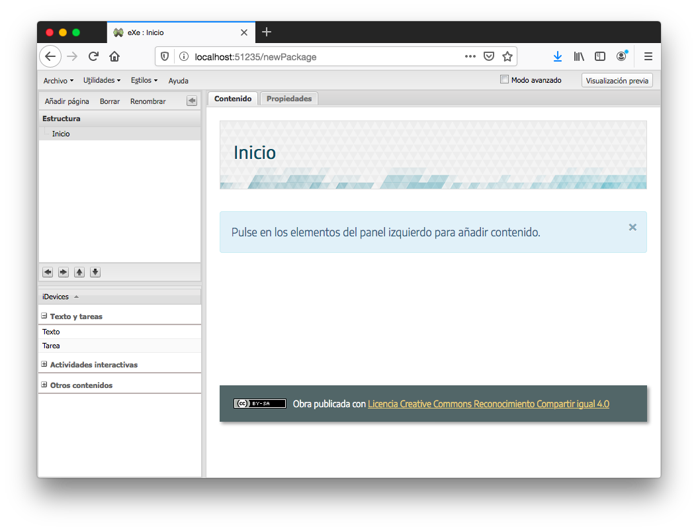This screenshot has width=698, height=531.
Task: Collapse the 'Texto y tareas' section
Action: click(43, 316)
